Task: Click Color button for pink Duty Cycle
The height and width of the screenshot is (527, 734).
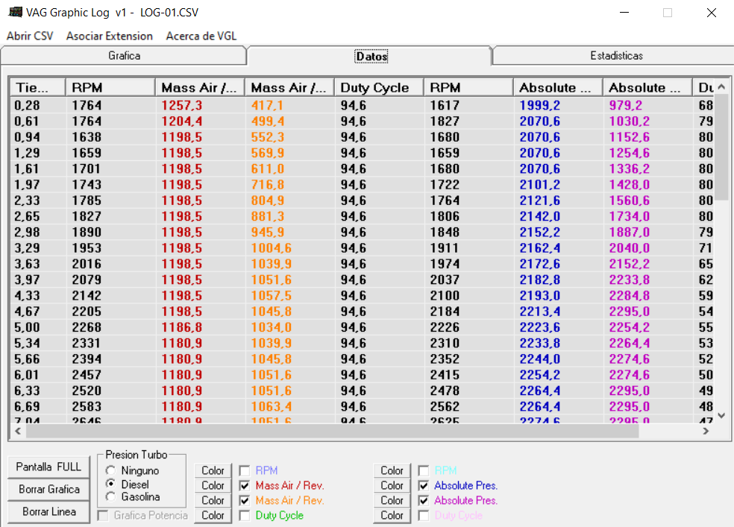Action: click(392, 515)
